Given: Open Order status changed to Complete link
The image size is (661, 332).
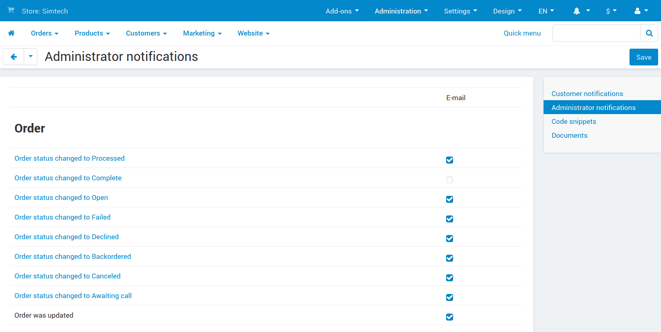Looking at the screenshot, I should (x=68, y=178).
